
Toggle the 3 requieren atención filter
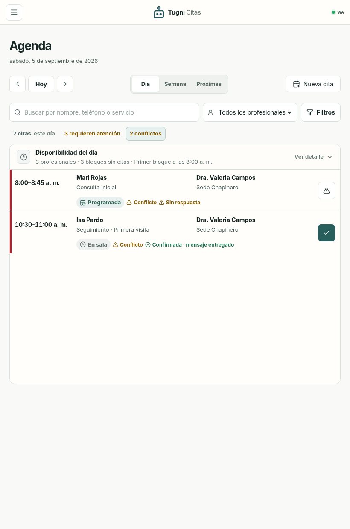click(92, 134)
